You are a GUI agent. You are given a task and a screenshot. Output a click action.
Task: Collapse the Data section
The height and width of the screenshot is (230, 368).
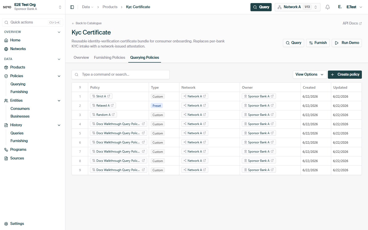coord(59,59)
